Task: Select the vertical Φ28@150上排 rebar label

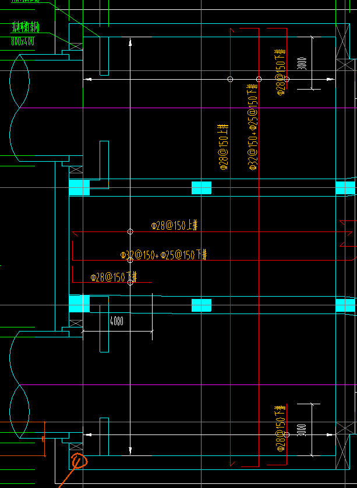Action: 224,147
